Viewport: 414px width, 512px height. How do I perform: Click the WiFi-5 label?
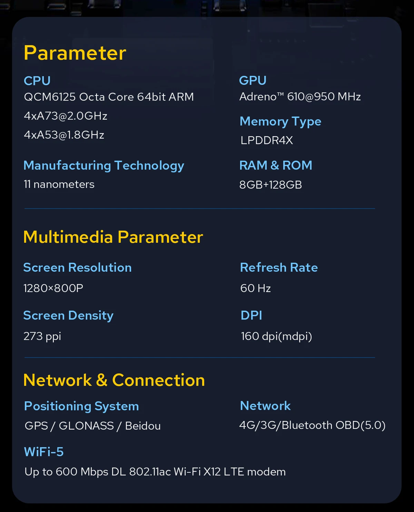(44, 452)
